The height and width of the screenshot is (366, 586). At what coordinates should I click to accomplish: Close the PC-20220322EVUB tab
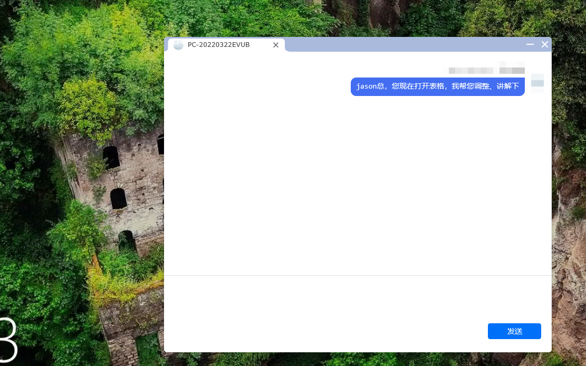pos(276,45)
